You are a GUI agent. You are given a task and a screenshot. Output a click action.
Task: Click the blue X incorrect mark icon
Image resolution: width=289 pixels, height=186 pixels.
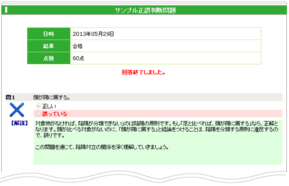17,110
